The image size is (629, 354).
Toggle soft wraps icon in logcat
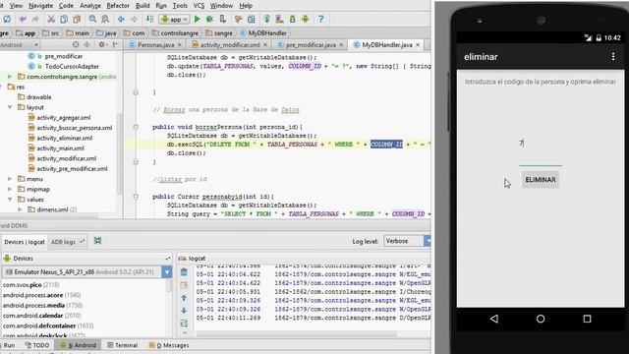[x=184, y=324]
